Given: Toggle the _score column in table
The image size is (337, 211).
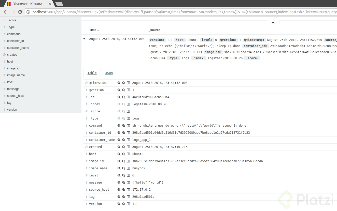Looking at the screenshot, I should (129, 111).
